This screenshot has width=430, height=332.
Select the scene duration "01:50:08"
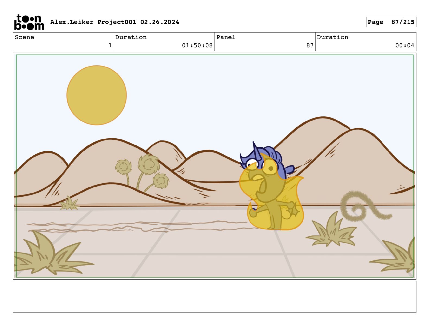(x=197, y=45)
